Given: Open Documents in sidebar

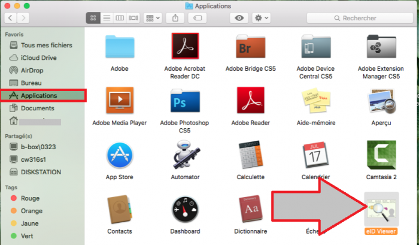Looking at the screenshot, I should click(42, 108).
